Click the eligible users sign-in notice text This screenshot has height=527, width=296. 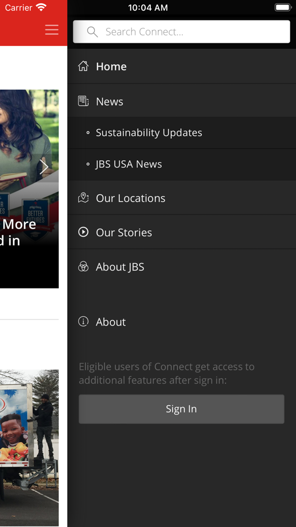point(167,373)
